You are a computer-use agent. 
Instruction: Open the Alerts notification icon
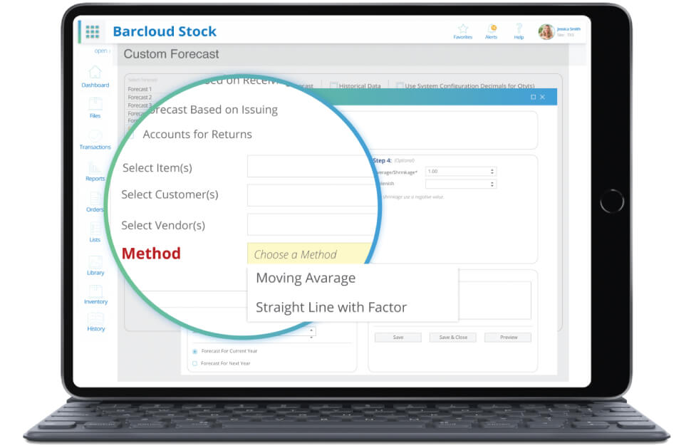[492, 29]
